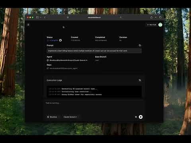Click the 'Not completed' value
Screen dimensions: 191x143
coord(101,40)
